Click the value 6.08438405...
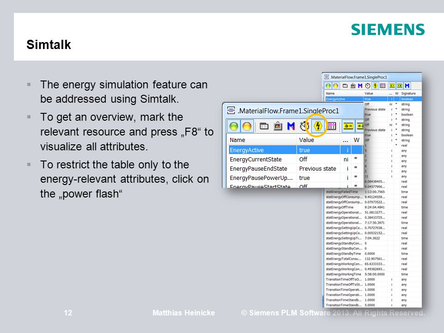The height and width of the screenshot is (333, 444). (x=375, y=181)
